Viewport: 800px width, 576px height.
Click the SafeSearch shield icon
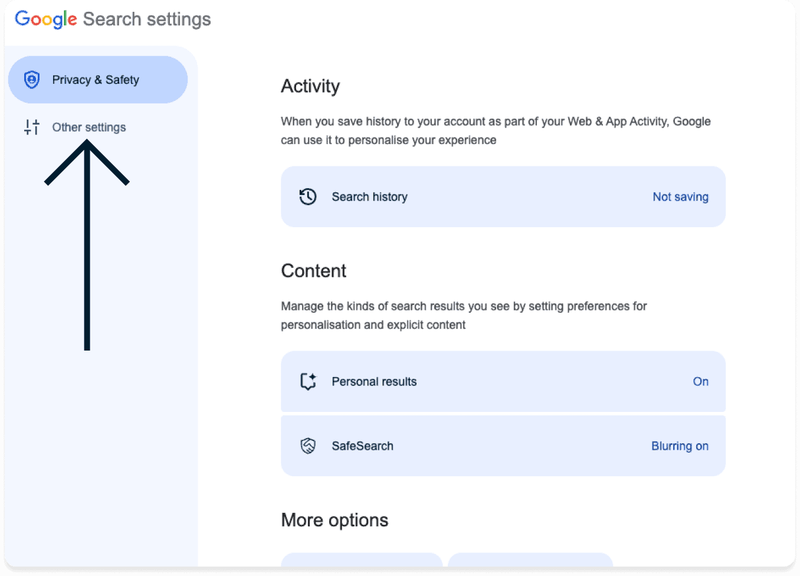click(x=308, y=446)
